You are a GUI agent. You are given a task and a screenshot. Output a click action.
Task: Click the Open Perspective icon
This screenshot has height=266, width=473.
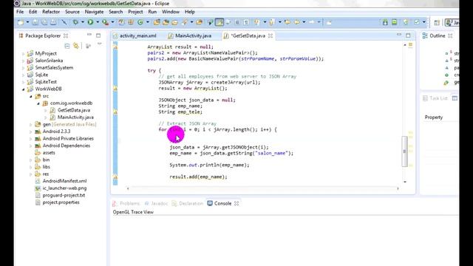click(437, 23)
